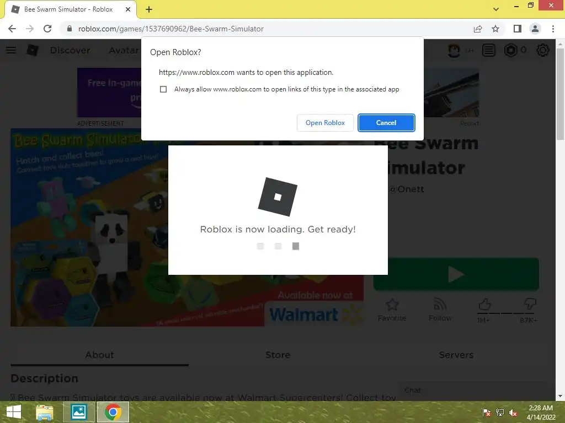This screenshot has width=565, height=423.
Task: Open the Roblox hamburger navigation menu
Action: pos(11,50)
